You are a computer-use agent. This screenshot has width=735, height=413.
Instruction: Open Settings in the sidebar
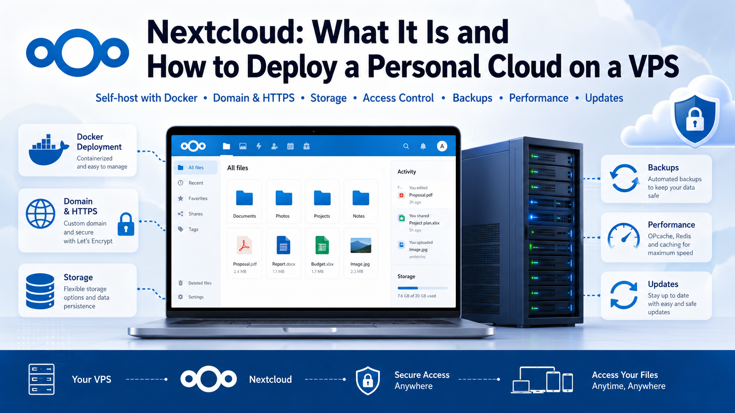(196, 297)
